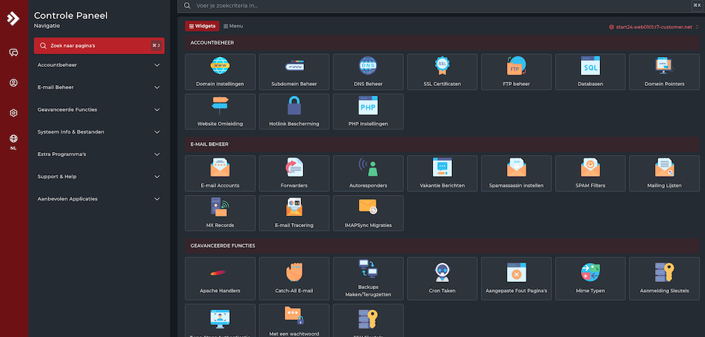Open Hotlink Bescherming padlock icon
The height and width of the screenshot is (337, 705).
(x=294, y=106)
